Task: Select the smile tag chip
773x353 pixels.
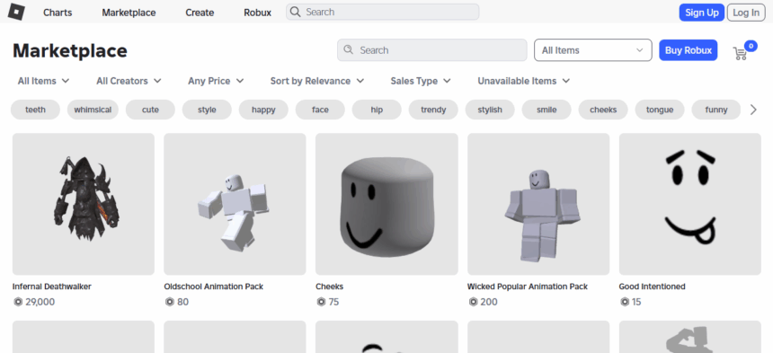Action: click(546, 110)
